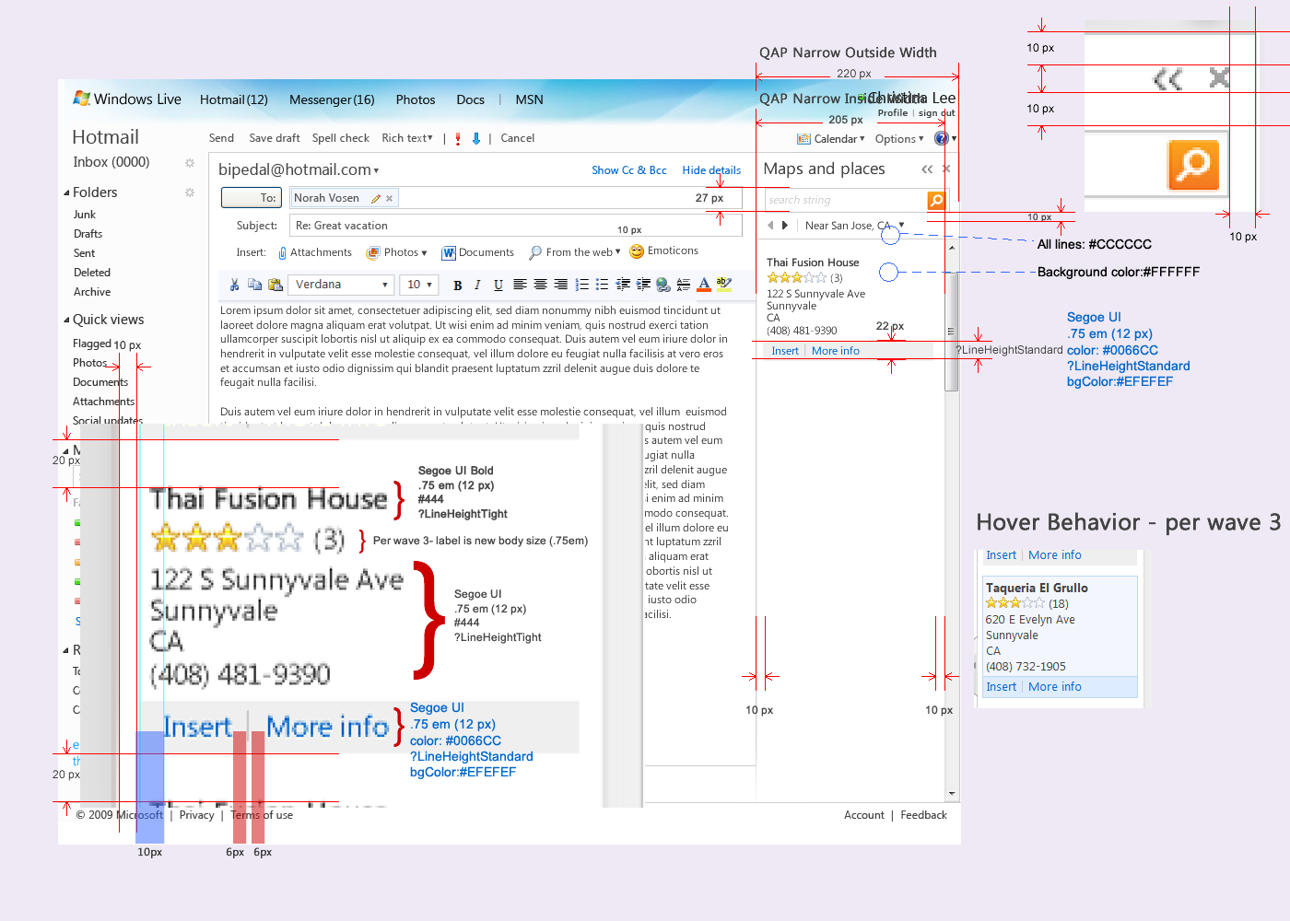Viewport: 1290px width, 921px height.
Task: Remove recipient Norah Vosen with the x
Action: point(390,198)
